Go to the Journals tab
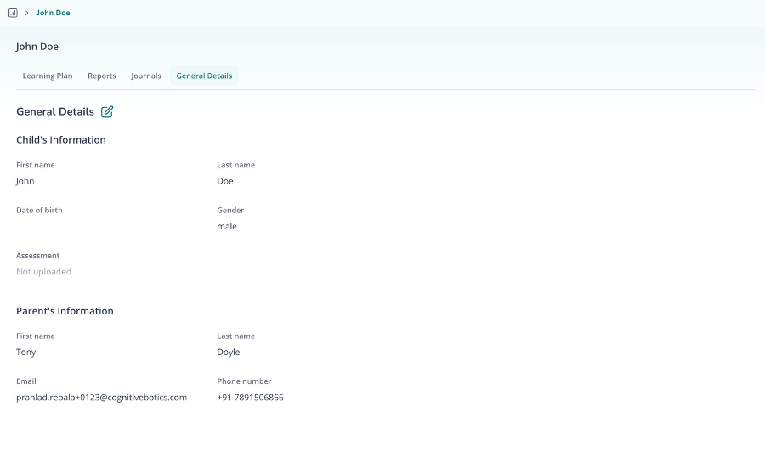Image resolution: width=765 pixels, height=469 pixels. [146, 76]
